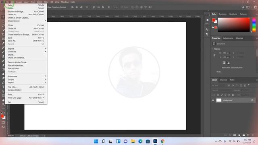Select the Horizontal Type tool
The height and width of the screenshot is (145, 258).
3,87
